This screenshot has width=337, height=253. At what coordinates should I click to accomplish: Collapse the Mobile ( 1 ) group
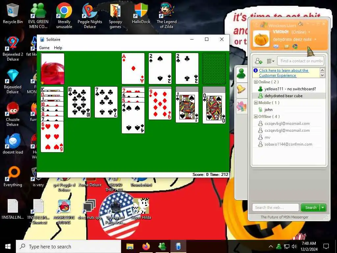(256, 103)
